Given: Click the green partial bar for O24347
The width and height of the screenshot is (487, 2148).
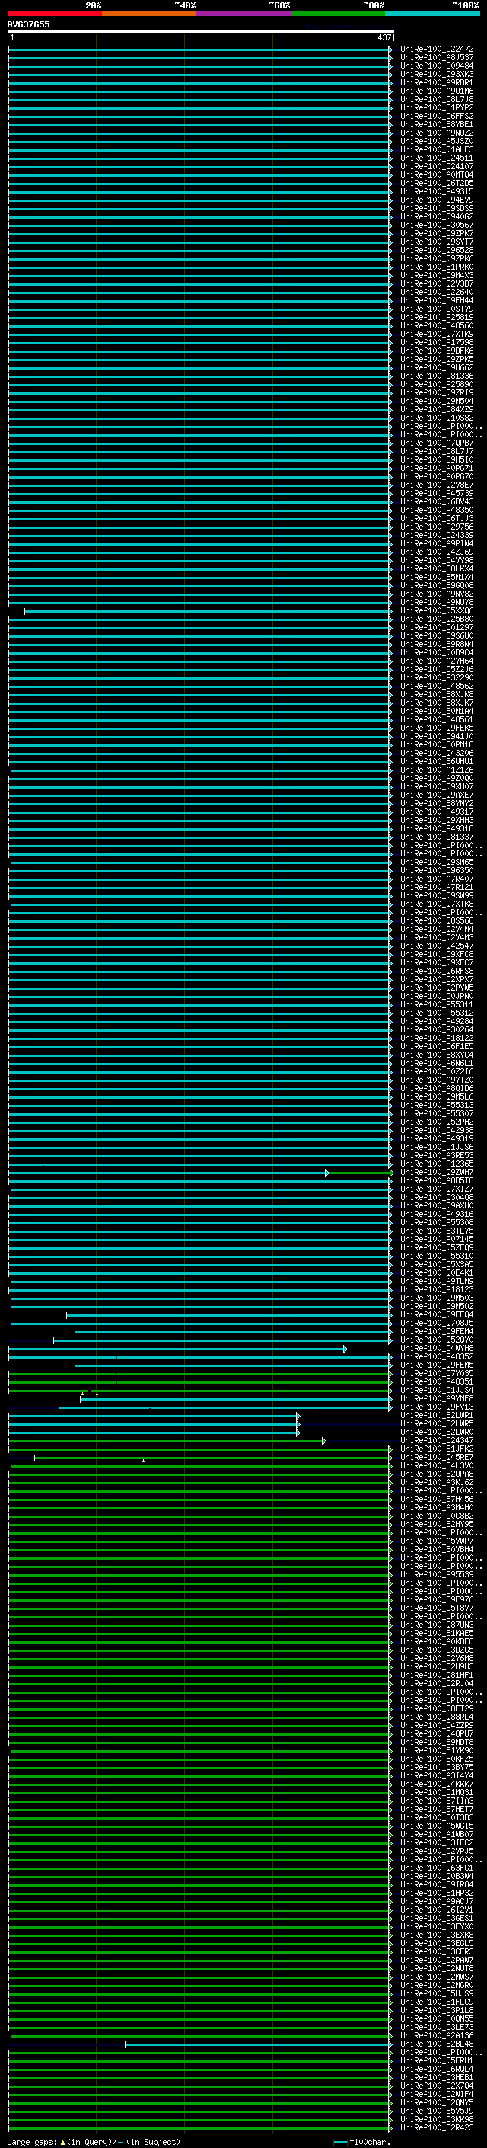Looking at the screenshot, I should tap(167, 1441).
